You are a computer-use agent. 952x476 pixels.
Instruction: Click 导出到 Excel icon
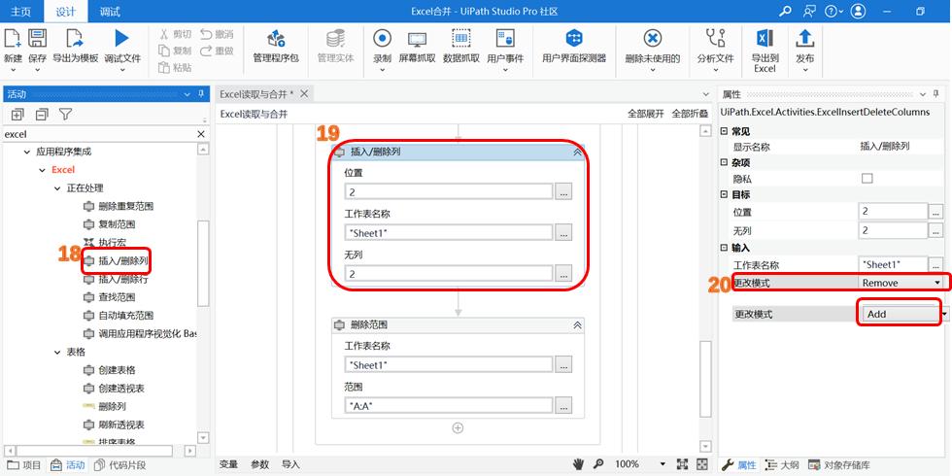765,39
